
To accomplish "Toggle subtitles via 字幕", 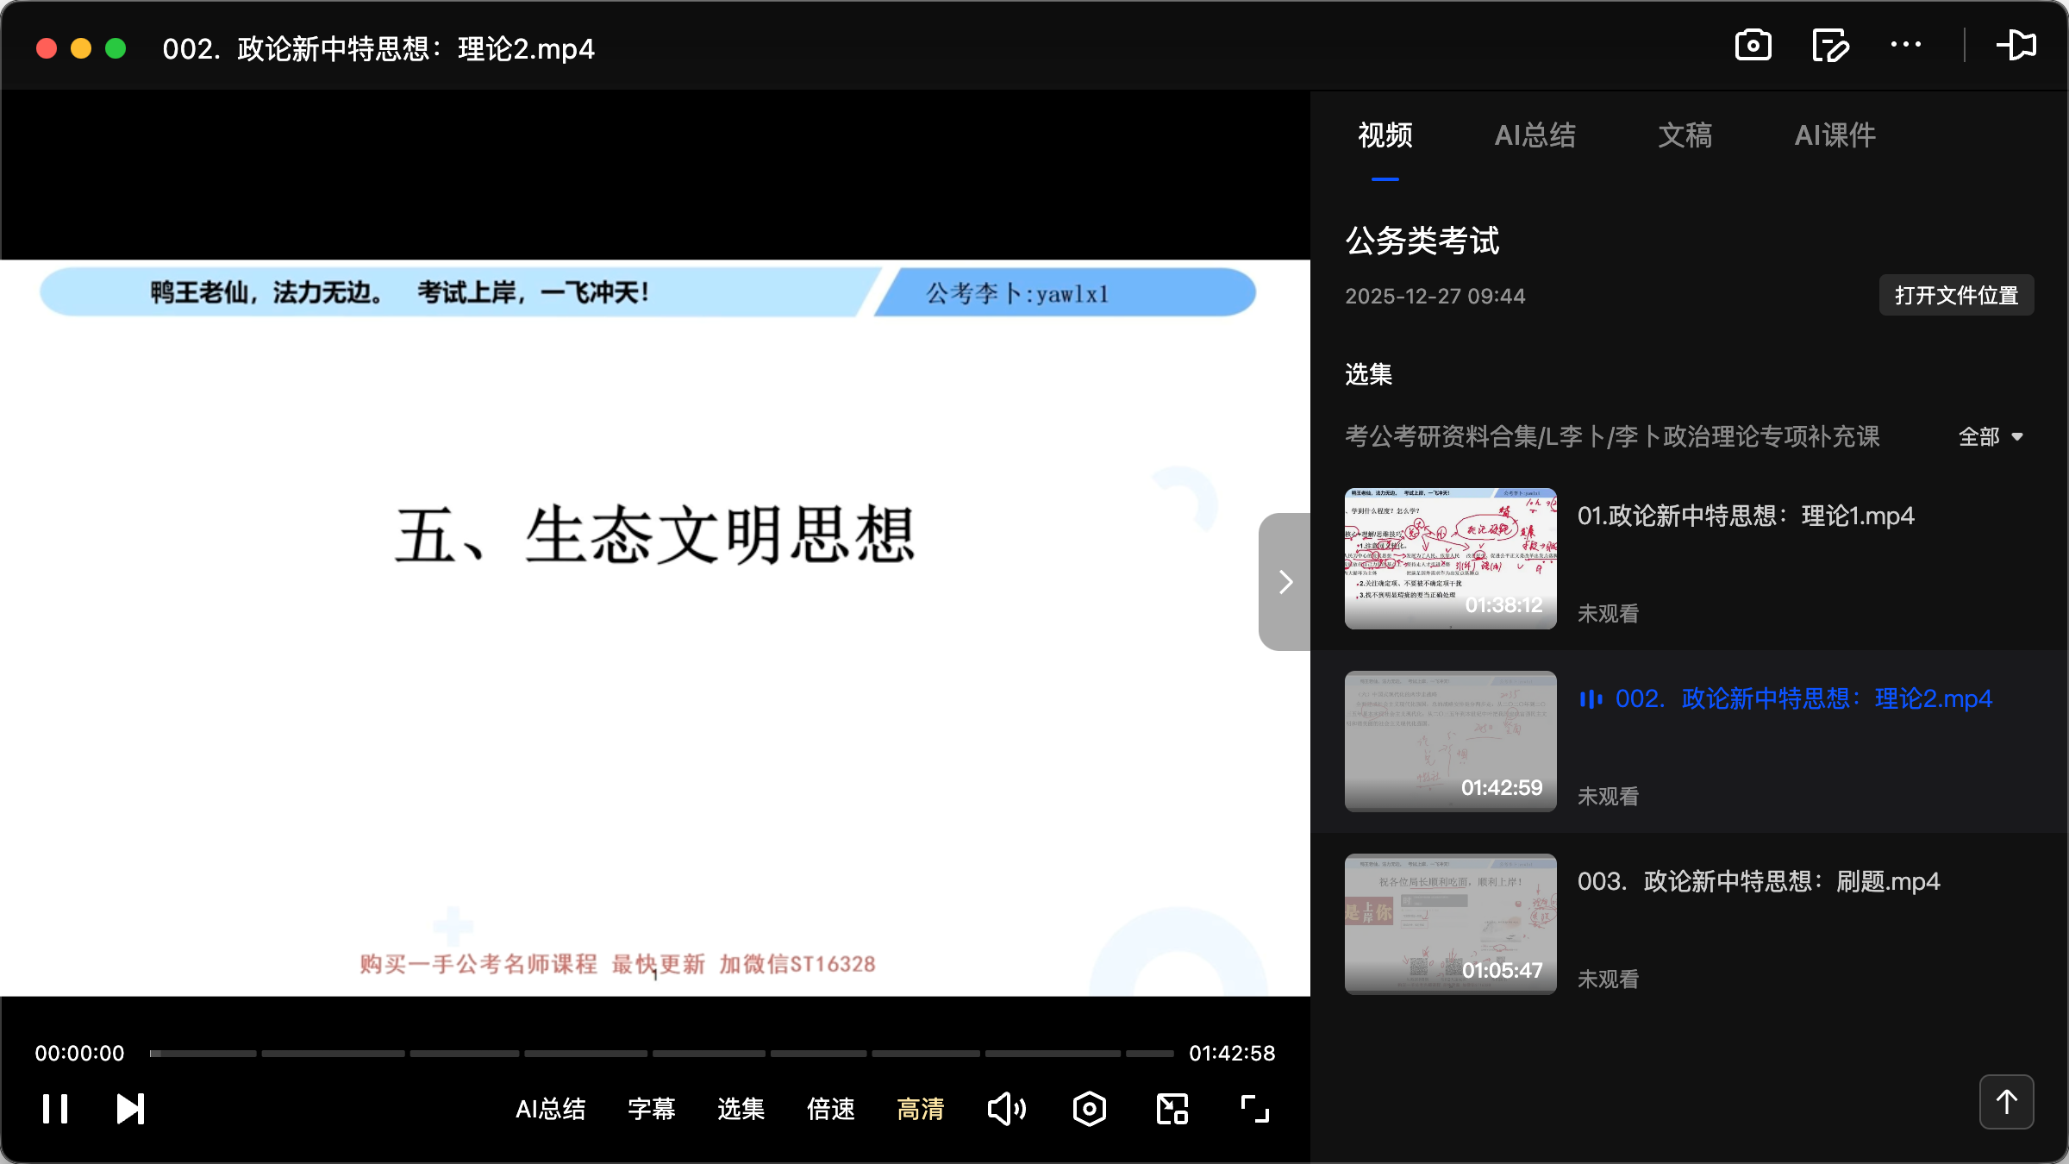I will coord(652,1109).
